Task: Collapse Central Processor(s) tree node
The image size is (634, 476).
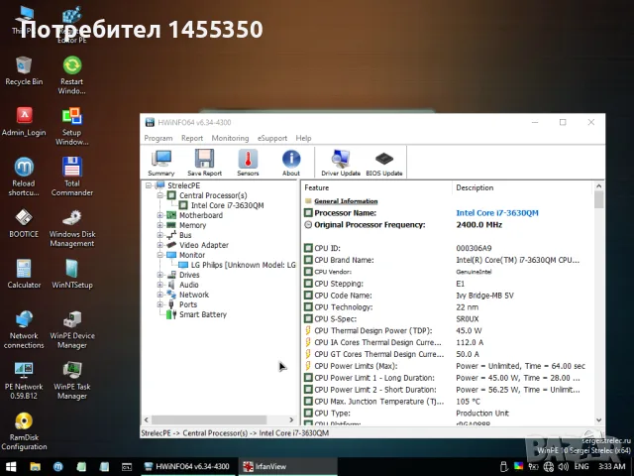Action: point(160,195)
